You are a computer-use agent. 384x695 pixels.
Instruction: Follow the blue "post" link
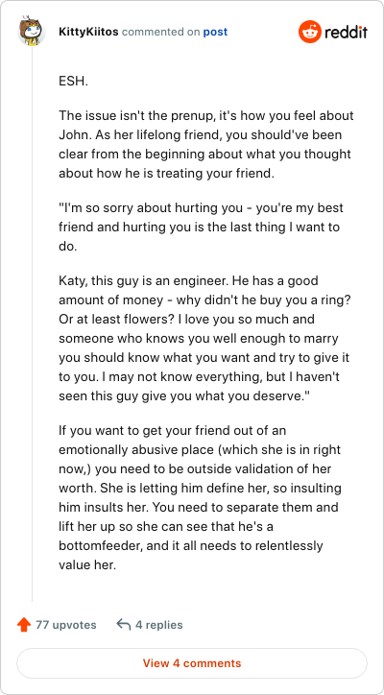click(x=215, y=32)
